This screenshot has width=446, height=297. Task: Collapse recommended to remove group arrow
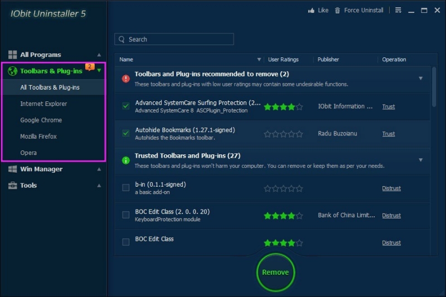pos(420,78)
